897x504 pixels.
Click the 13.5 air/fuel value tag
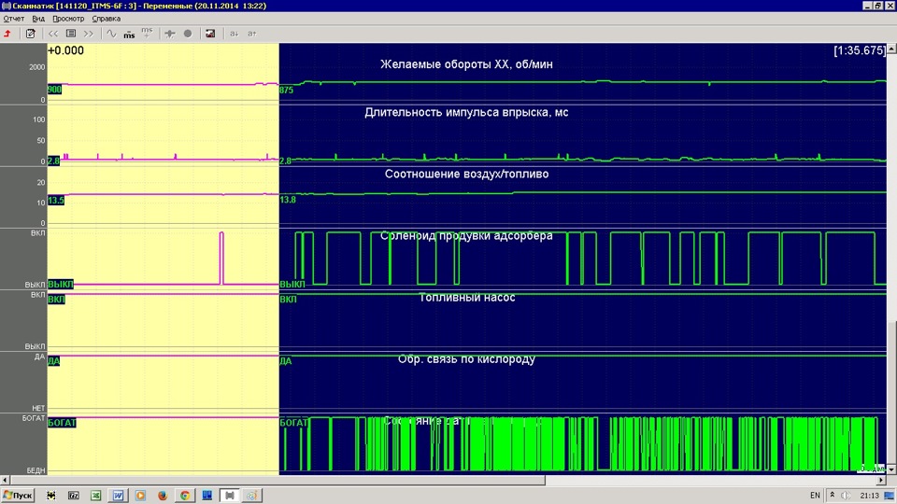click(55, 201)
